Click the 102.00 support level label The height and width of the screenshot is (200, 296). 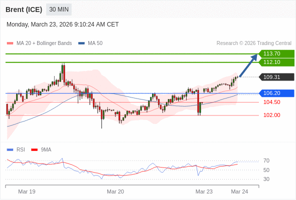[x=271, y=115]
